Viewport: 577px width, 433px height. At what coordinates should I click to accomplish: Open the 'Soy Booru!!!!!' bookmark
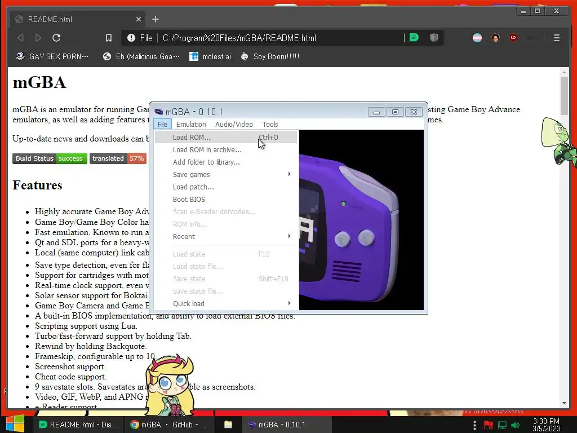[x=270, y=56]
